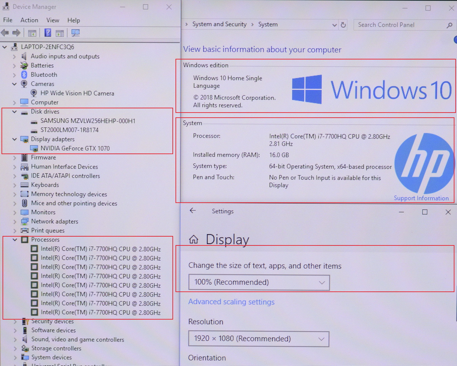Collapse the Display adapters category
The image size is (457, 366).
click(14, 139)
